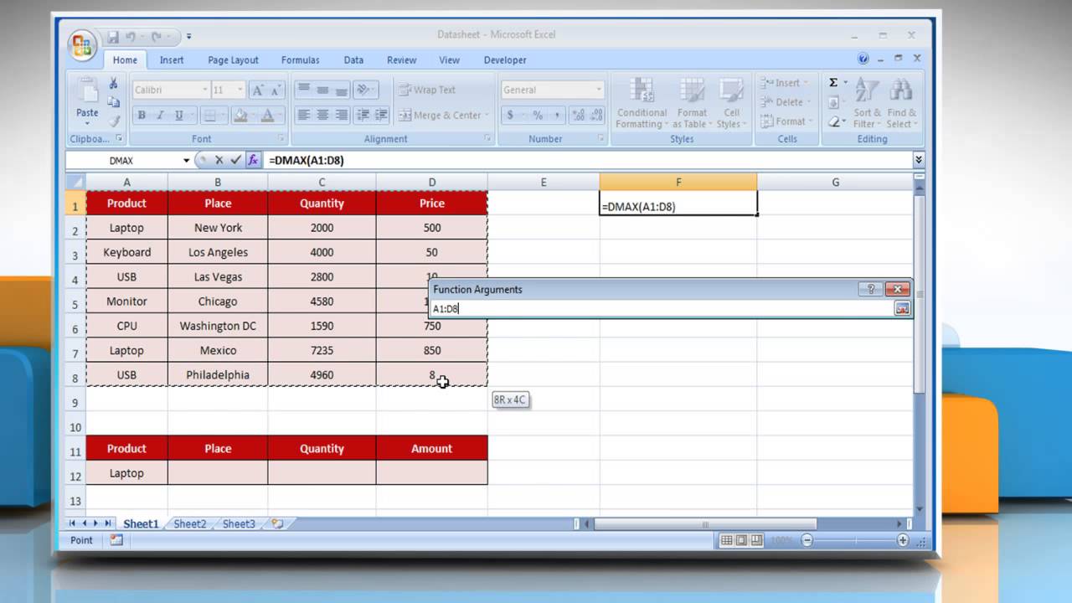Image resolution: width=1072 pixels, height=603 pixels.
Task: Open the Office Button menu
Action: coord(83,44)
